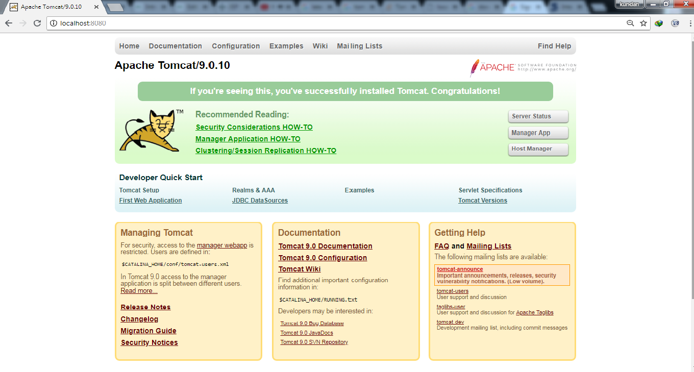The image size is (694, 372).
Task: Click the Manager App button
Action: pyautogui.click(x=538, y=133)
